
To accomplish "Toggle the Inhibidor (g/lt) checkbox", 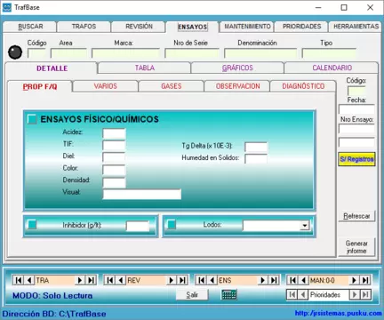I will pyautogui.click(x=32, y=225).
